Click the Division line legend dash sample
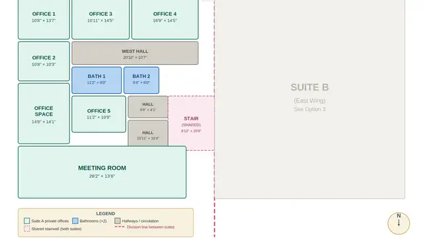This screenshot has height=238, width=423. pos(120,227)
